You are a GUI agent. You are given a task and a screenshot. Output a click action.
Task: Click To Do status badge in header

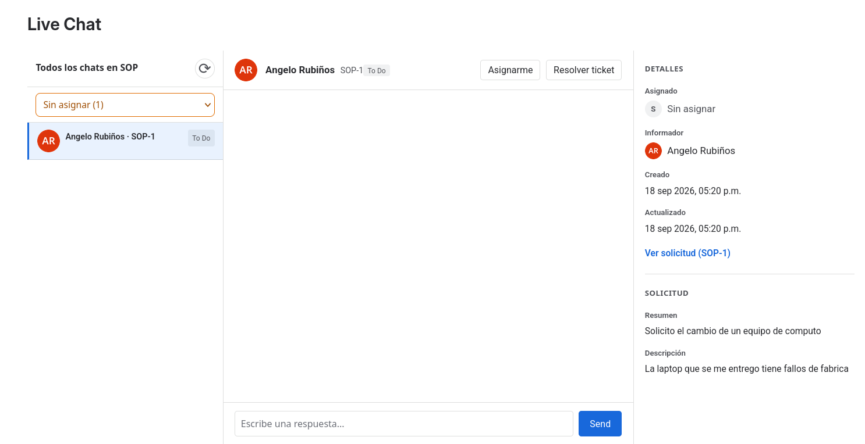click(377, 70)
